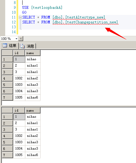Switch to the 消息 tab
Viewport: 136px width, 163px height.
pyautogui.click(x=27, y=46)
